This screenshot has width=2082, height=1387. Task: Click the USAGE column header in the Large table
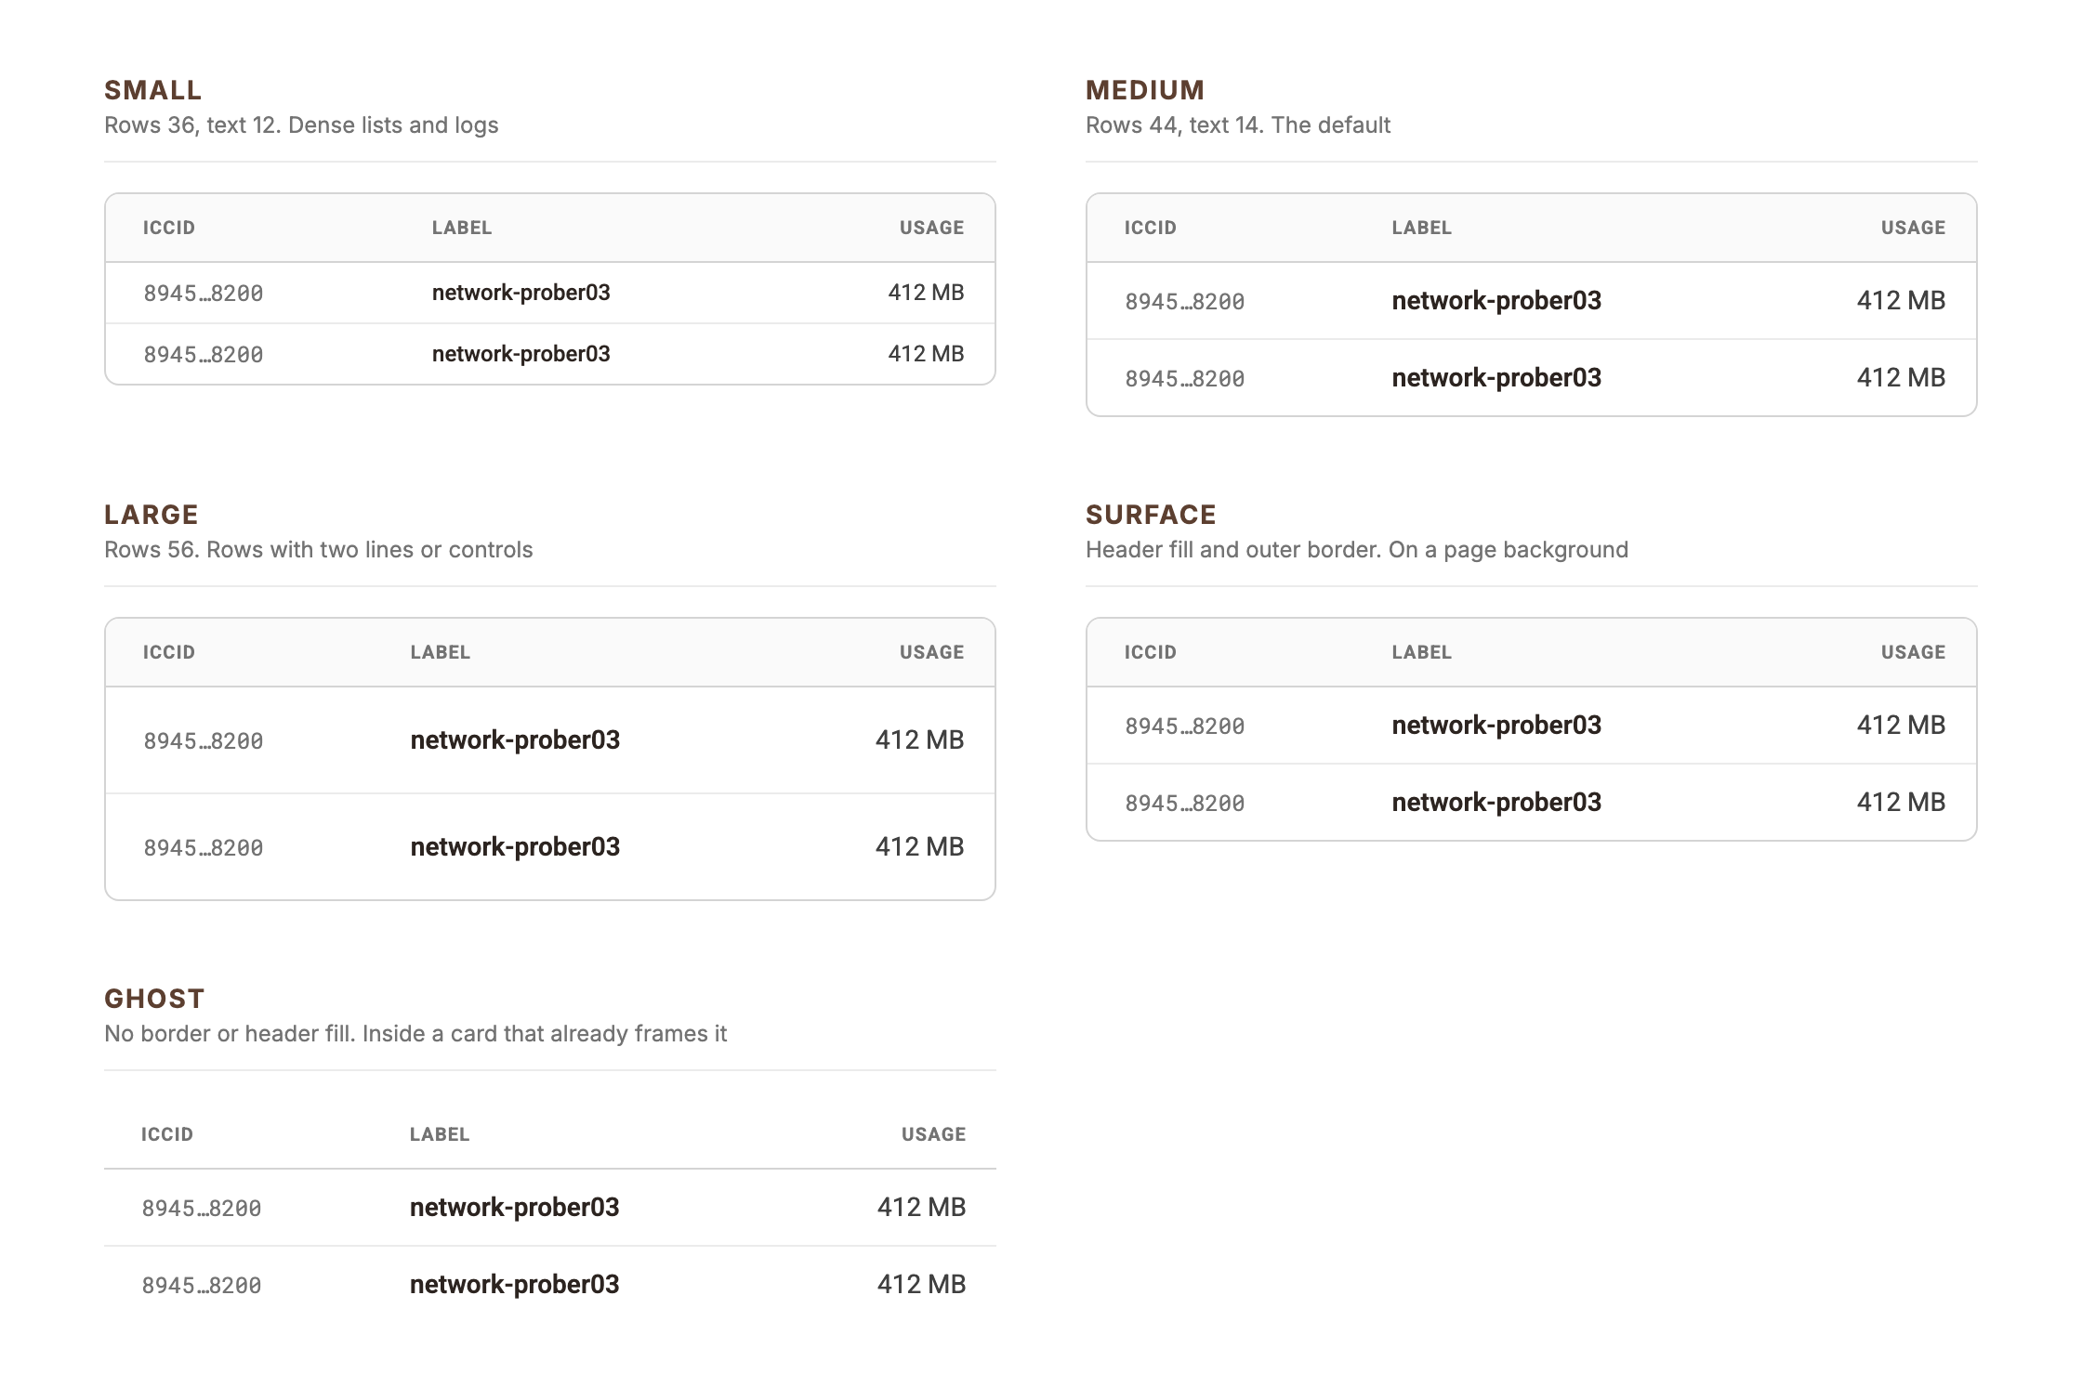931,652
